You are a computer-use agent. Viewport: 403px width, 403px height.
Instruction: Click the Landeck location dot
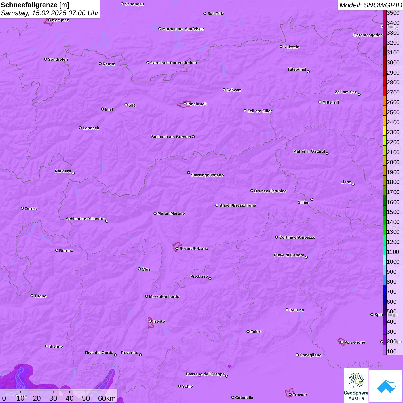point(80,128)
